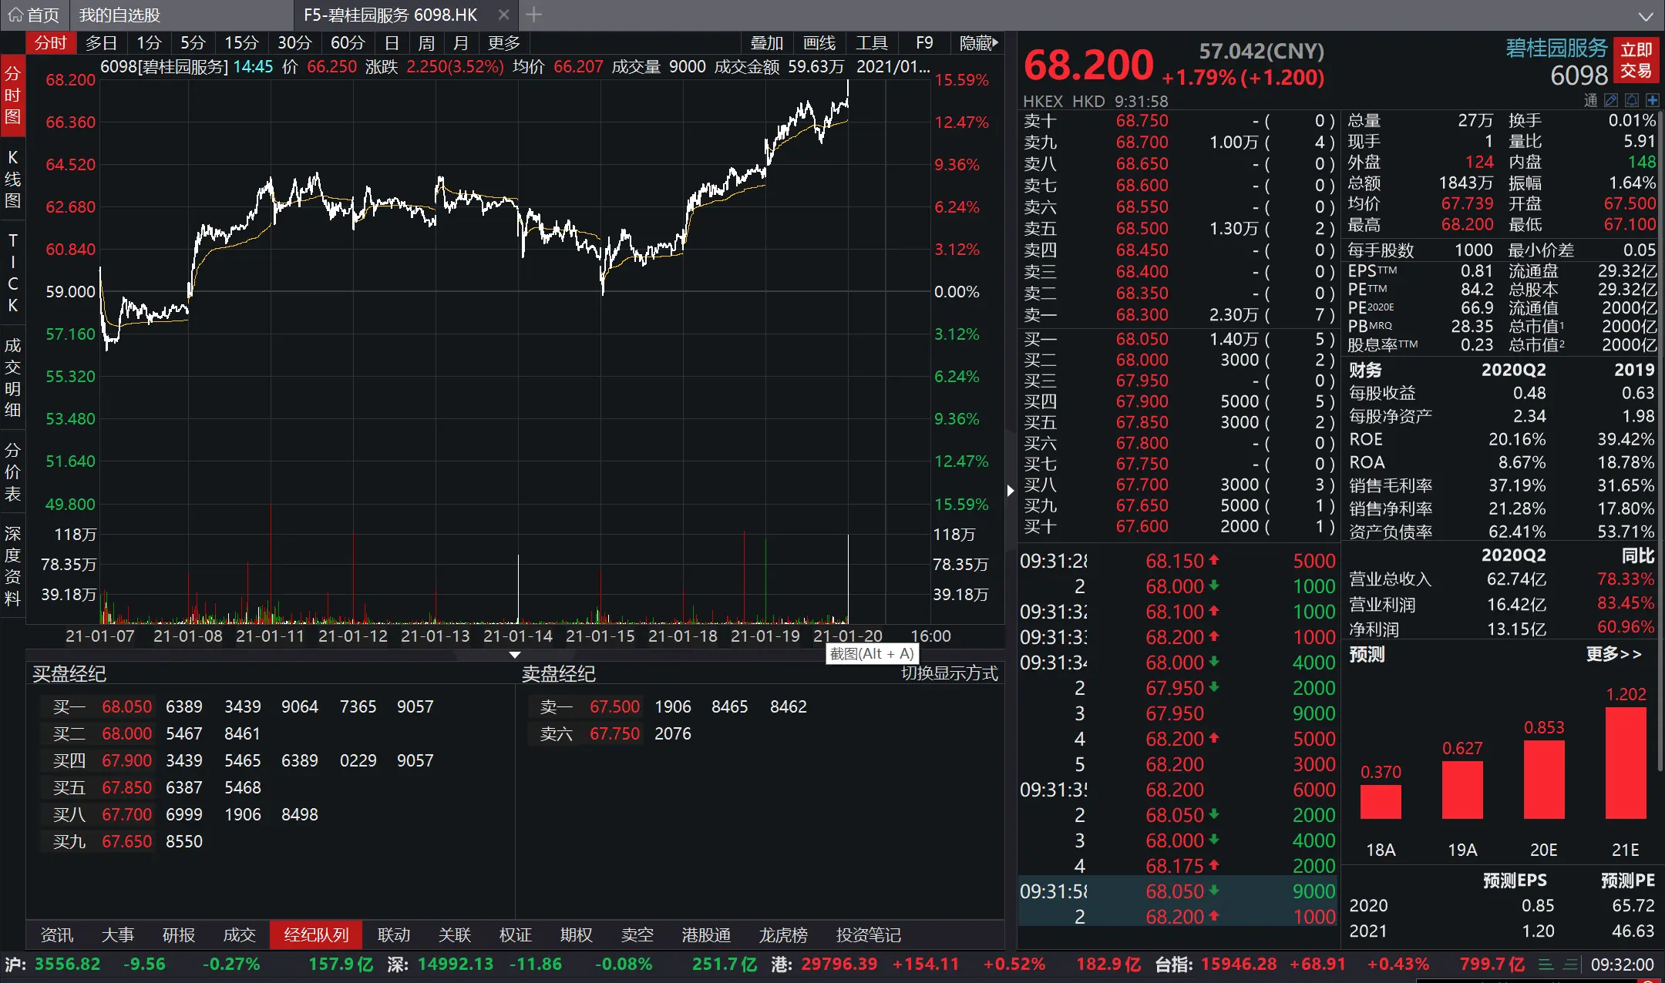Click the 18A EPS bar 0.370
The height and width of the screenshot is (983, 1665).
click(1381, 801)
